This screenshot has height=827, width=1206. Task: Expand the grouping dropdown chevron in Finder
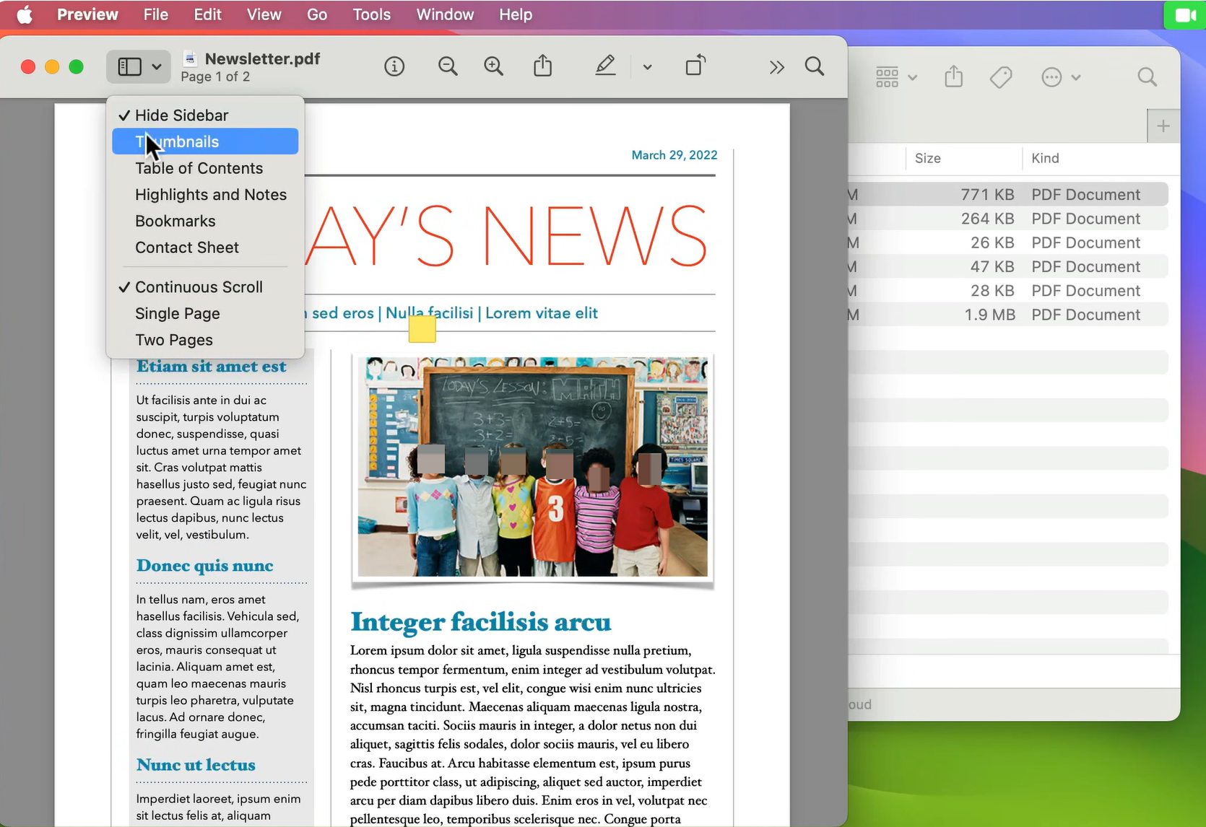coord(913,77)
